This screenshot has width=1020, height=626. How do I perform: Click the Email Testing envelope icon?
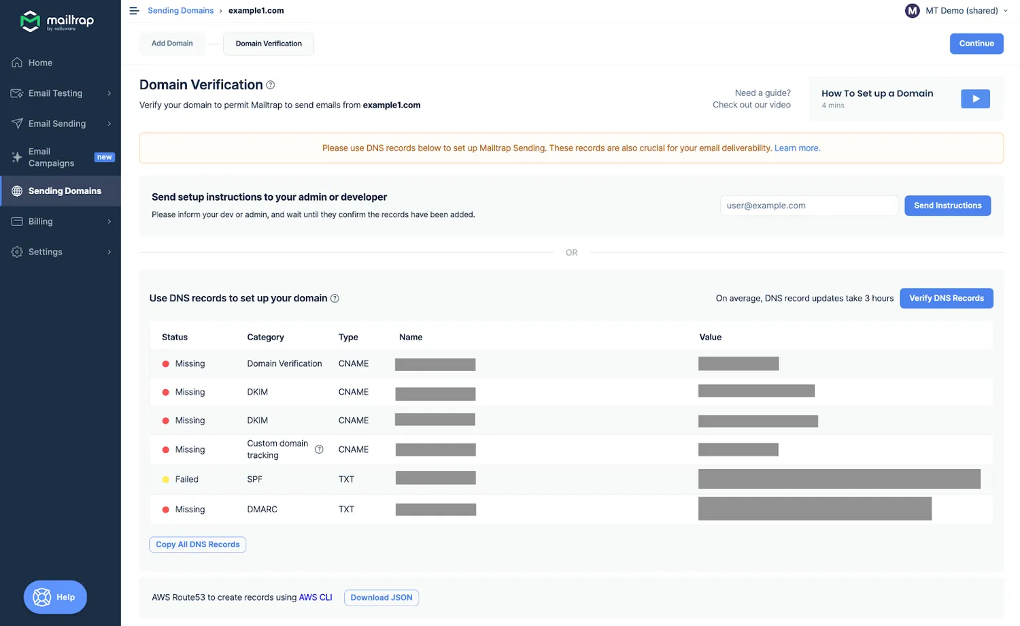(17, 93)
